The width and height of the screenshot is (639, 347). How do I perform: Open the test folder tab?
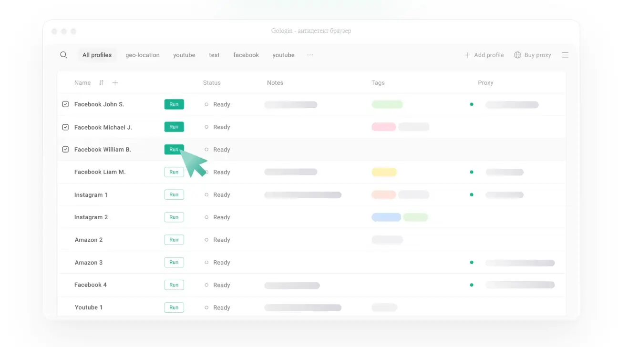pos(214,55)
